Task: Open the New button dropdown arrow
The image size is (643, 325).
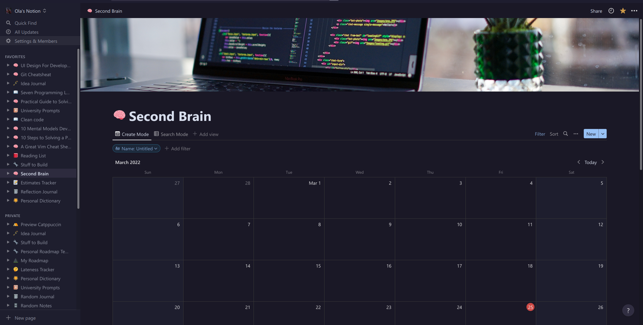Action: tap(603, 134)
